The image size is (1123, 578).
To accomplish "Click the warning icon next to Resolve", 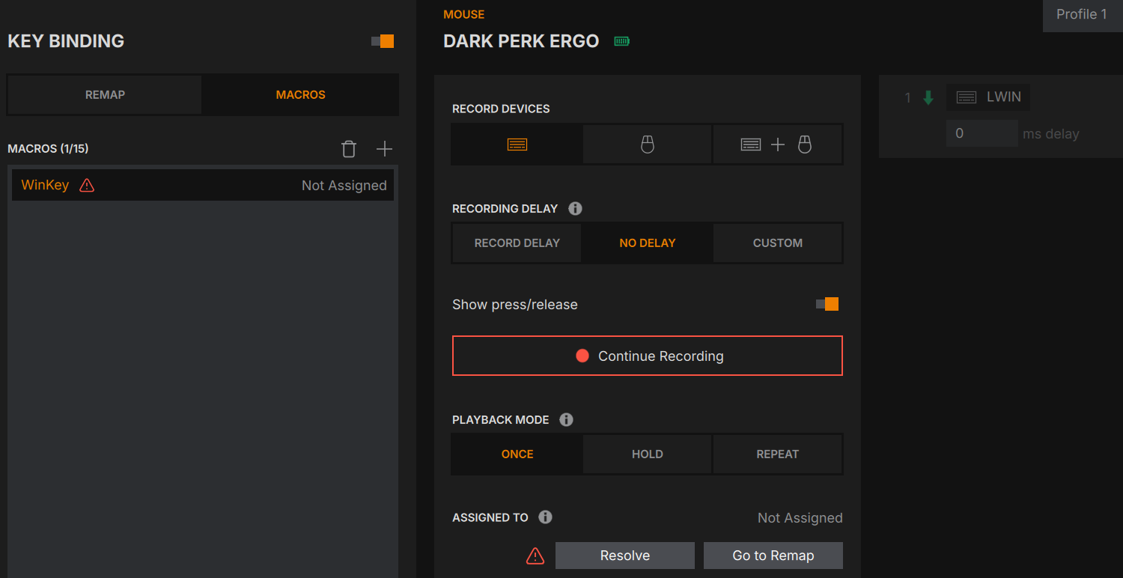I will (x=535, y=556).
